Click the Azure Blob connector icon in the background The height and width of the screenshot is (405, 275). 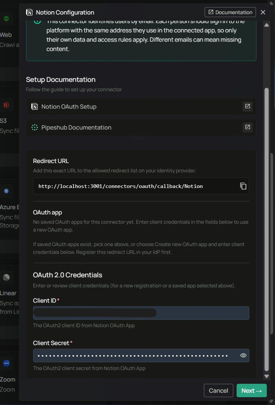click(x=6, y=191)
